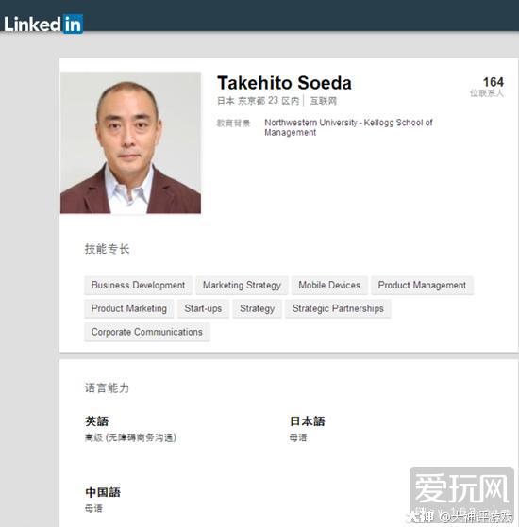519x527 pixels.
Task: Select the Start-ups skill tag
Action: pos(203,308)
